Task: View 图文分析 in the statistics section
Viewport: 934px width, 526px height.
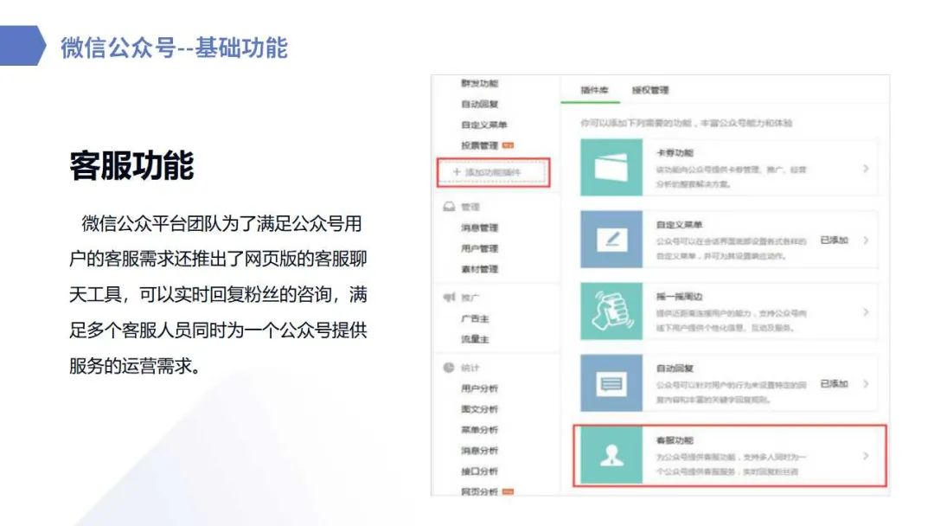Action: coord(479,409)
